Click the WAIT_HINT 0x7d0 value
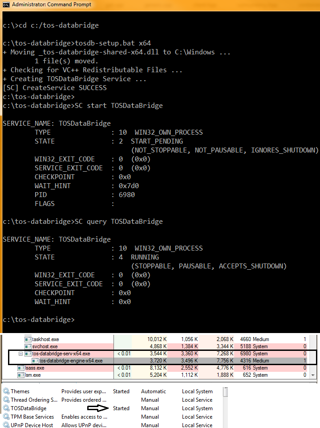The image size is (320, 428). pos(129,186)
